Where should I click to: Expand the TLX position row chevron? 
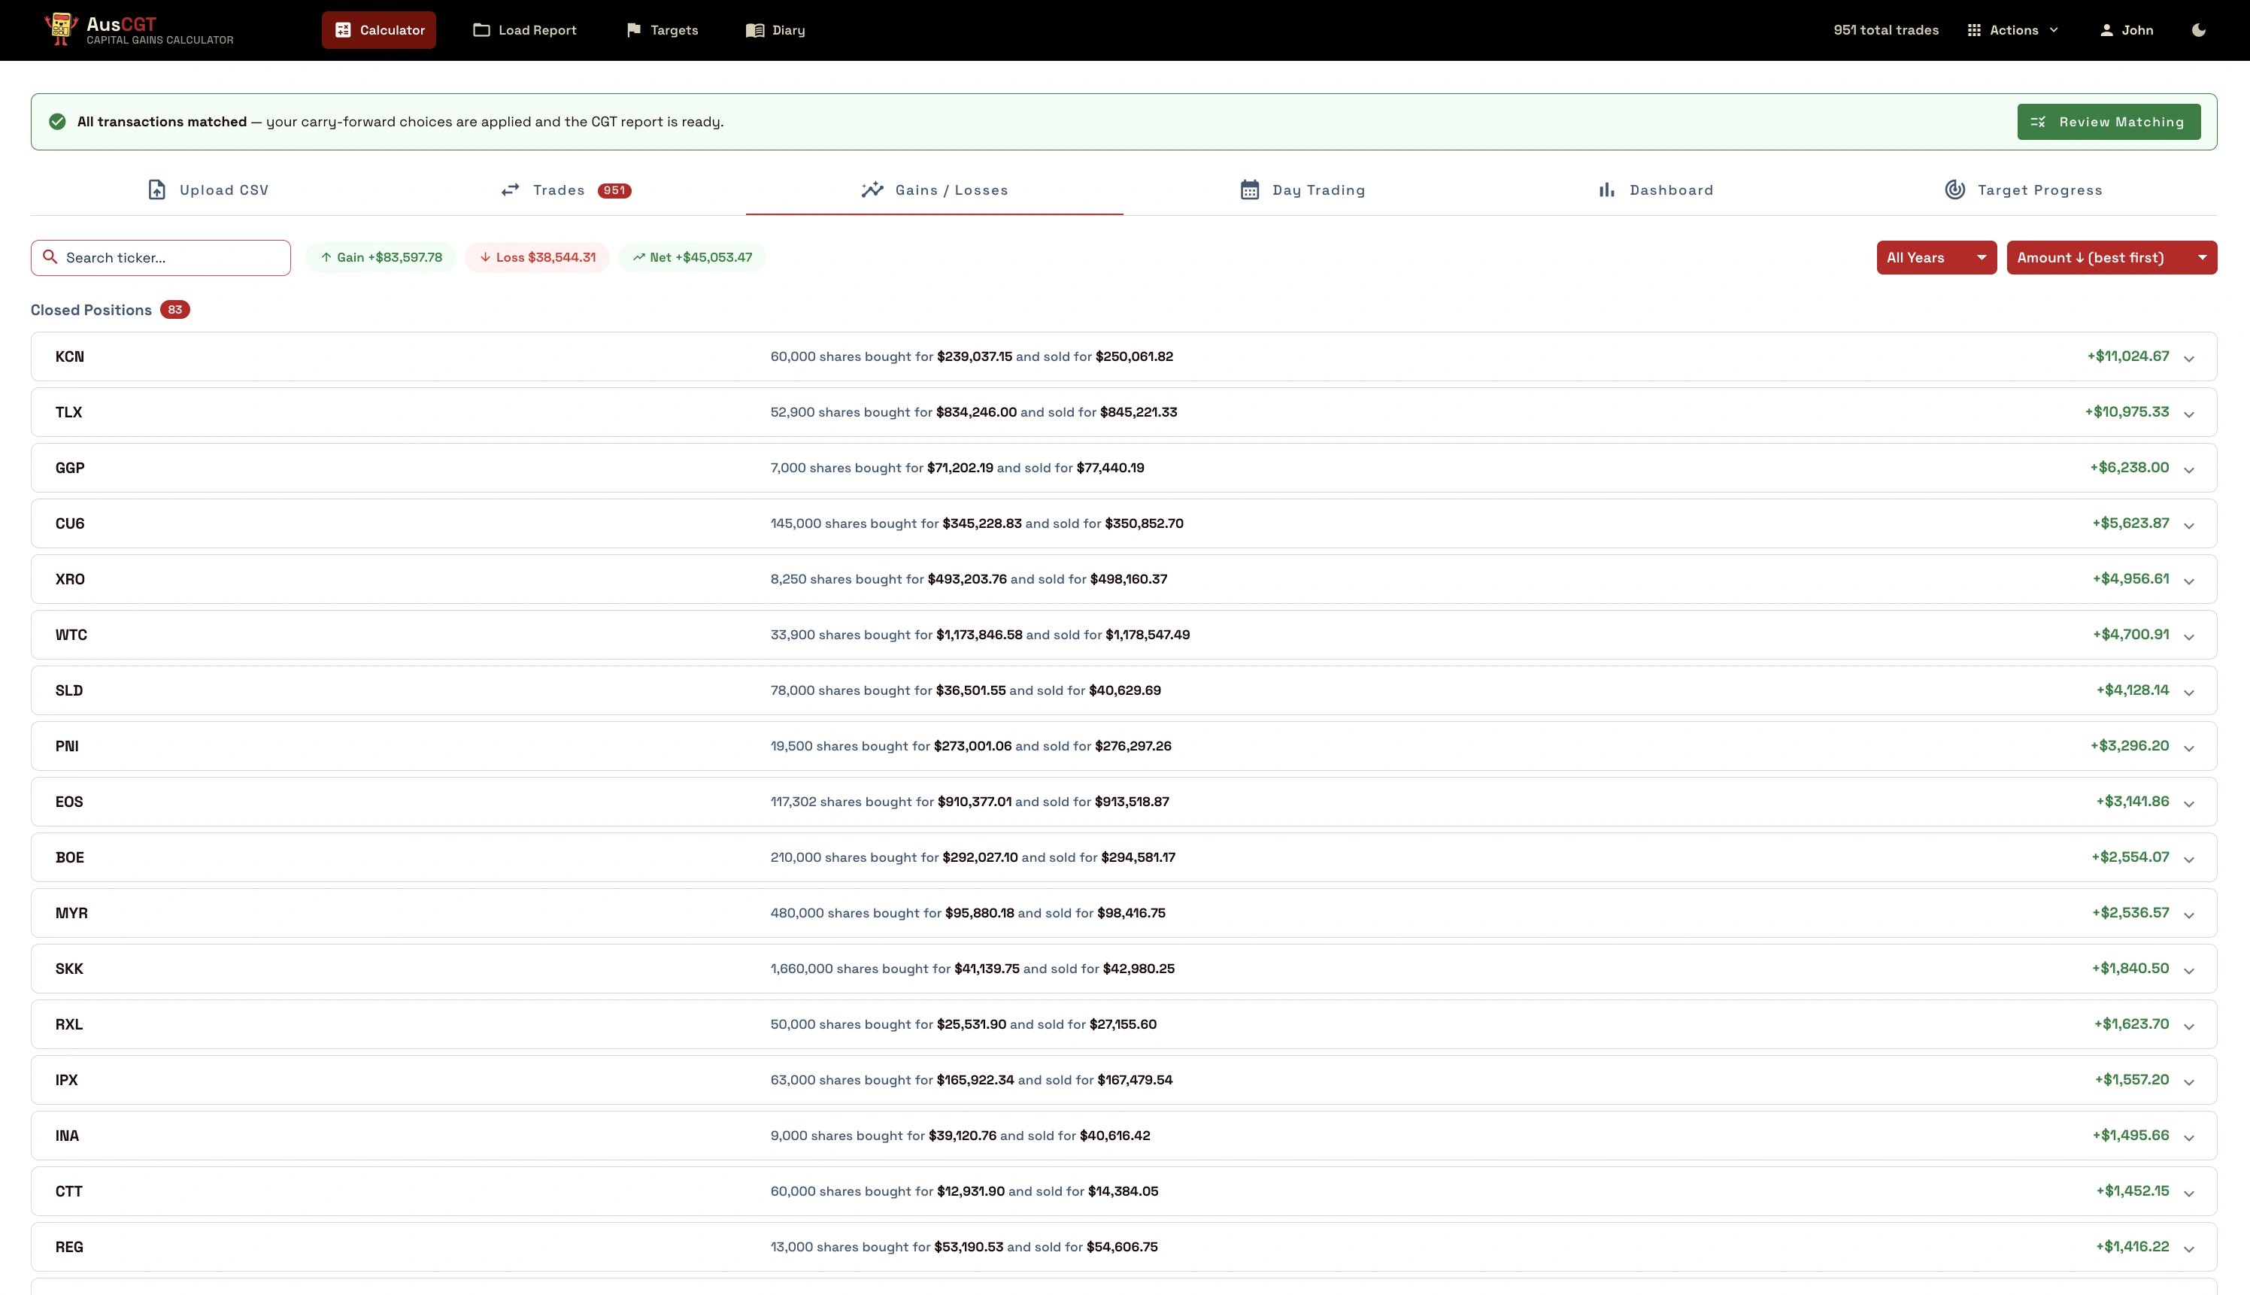2188,414
